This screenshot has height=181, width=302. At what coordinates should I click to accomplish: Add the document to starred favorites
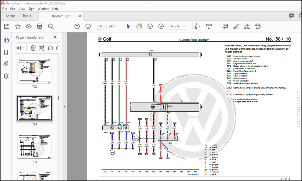(18, 26)
